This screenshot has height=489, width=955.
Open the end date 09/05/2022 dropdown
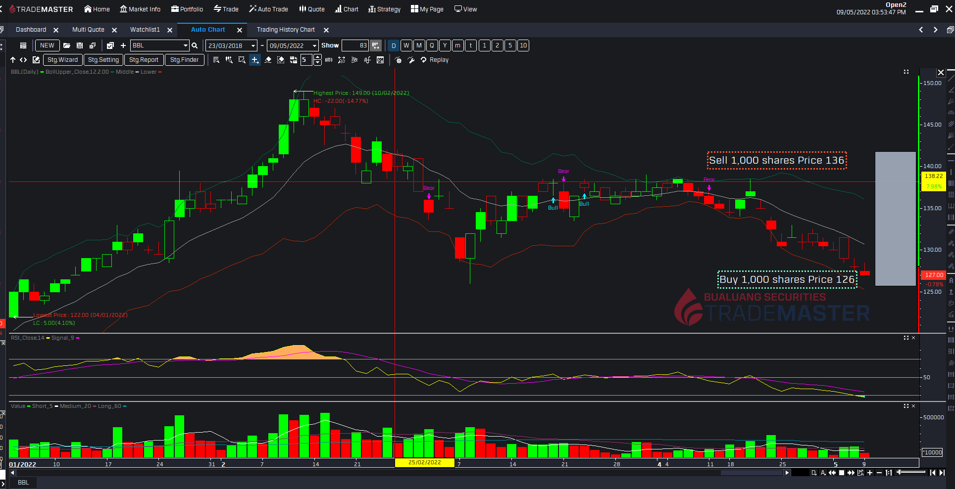pyautogui.click(x=314, y=45)
